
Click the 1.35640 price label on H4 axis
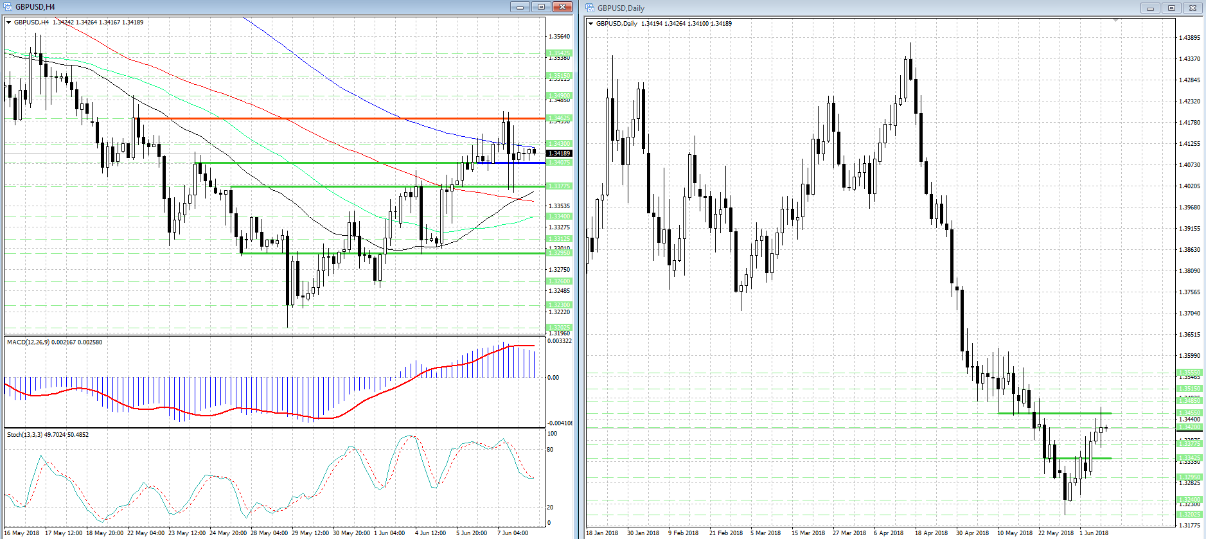pyautogui.click(x=559, y=37)
